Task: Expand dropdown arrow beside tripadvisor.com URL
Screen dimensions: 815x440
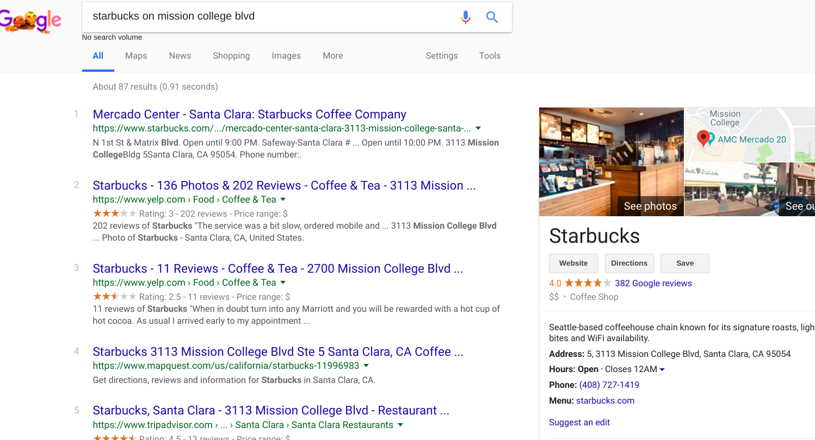Action: (400, 425)
